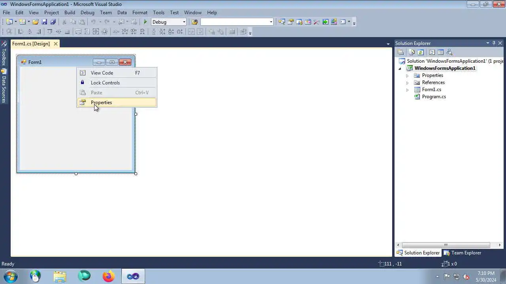The image size is (506, 284).
Task: Open Windows Explorer folder from the taskbar
Action: pos(60,277)
